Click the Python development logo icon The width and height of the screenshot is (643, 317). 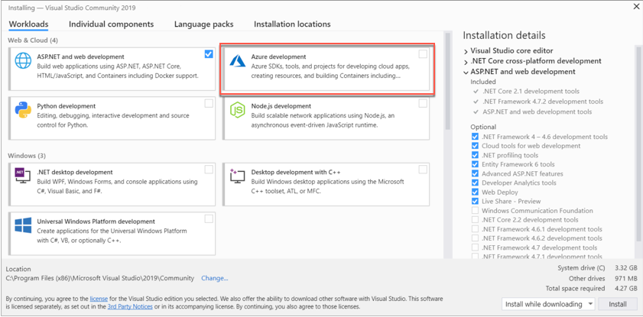23,110
